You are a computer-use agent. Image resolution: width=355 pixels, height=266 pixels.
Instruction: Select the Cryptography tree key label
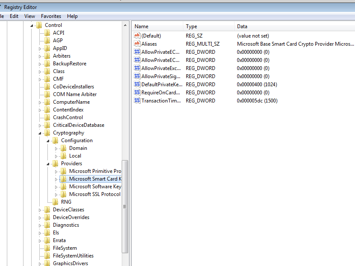pyautogui.click(x=69, y=133)
